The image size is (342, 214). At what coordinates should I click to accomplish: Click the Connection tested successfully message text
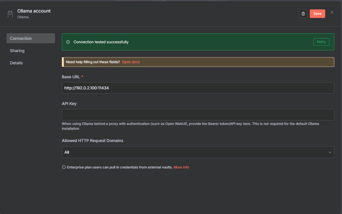pos(101,42)
